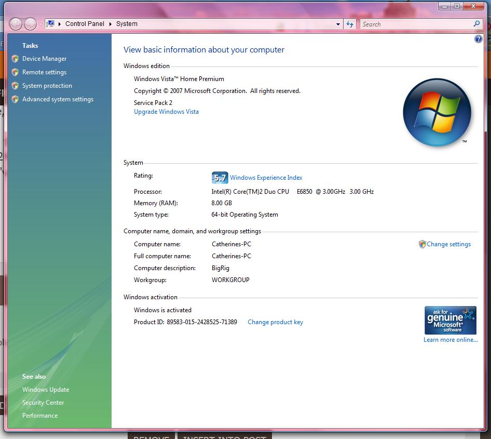Open the Windows Experience Index link

[x=266, y=178]
